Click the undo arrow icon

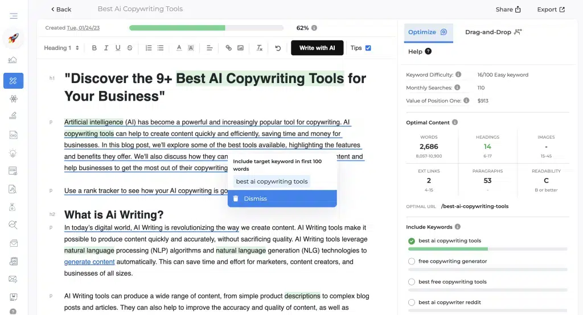278,48
